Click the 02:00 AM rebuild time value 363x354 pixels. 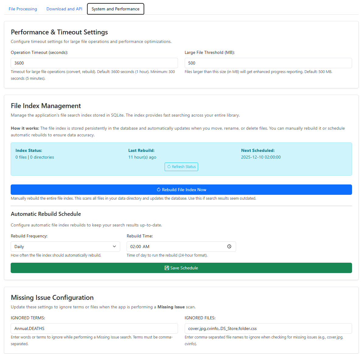(x=140, y=247)
